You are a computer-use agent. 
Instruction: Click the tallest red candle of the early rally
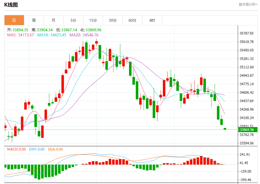(63, 84)
